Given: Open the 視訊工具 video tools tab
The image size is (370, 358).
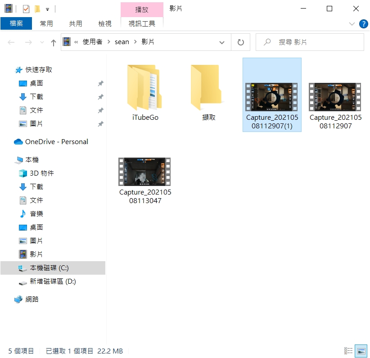Looking at the screenshot, I should coord(142,24).
